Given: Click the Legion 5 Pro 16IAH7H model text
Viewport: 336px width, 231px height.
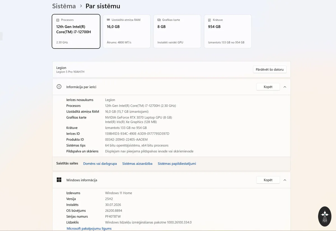Looking at the screenshot, I should tap(70, 72).
